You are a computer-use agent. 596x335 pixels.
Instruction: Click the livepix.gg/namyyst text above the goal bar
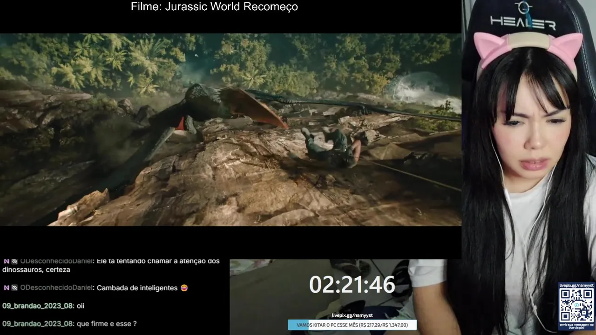point(352,315)
